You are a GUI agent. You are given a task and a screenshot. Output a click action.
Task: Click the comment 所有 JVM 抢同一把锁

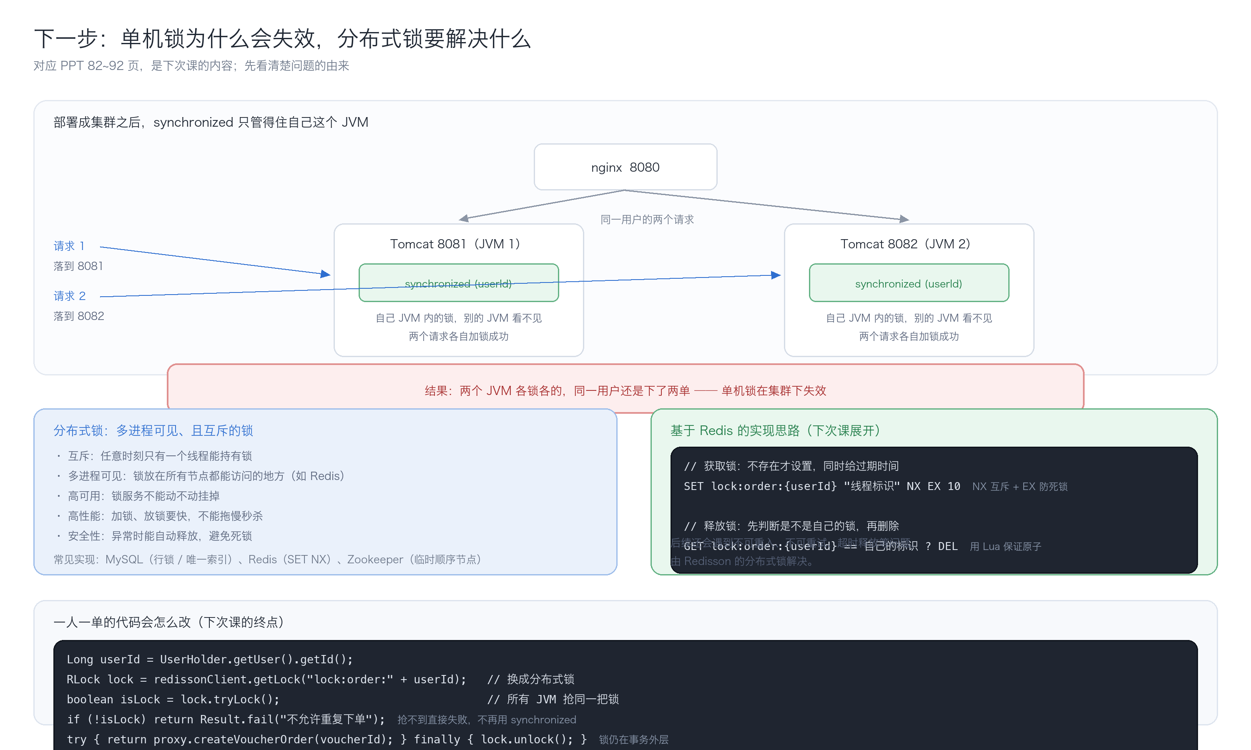click(553, 700)
